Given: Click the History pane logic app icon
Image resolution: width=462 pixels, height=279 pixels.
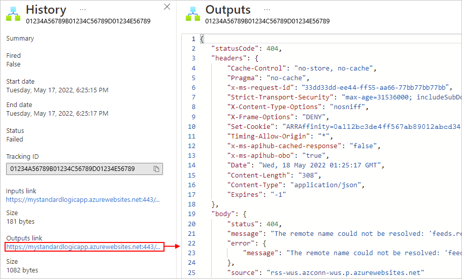Looking at the screenshot, I should (x=13, y=14).
